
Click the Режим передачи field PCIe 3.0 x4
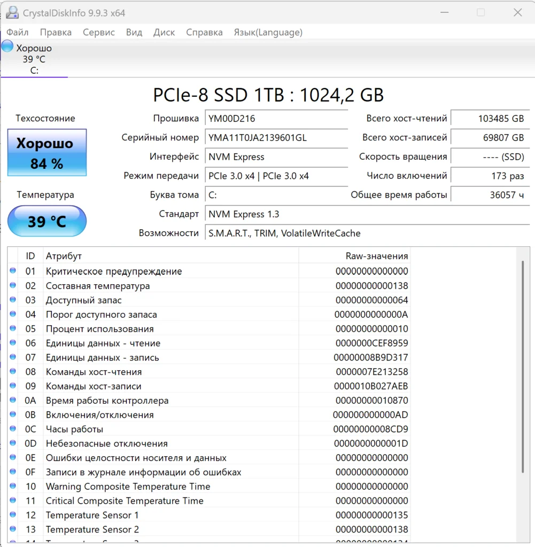(276, 176)
